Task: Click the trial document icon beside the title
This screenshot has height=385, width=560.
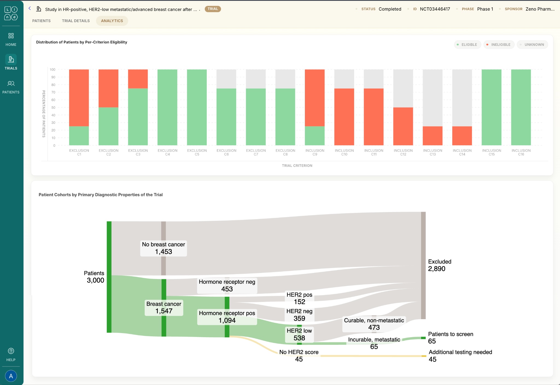Action: pyautogui.click(x=38, y=8)
